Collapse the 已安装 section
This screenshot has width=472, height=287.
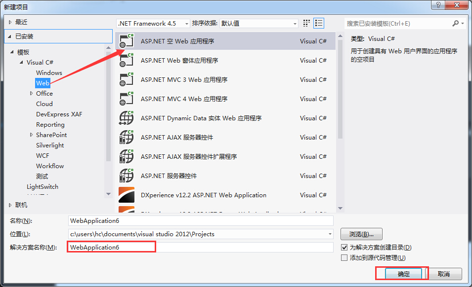9,36
